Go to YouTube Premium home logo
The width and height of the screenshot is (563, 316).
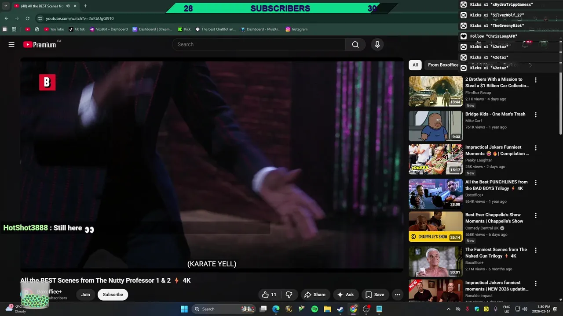(40, 44)
